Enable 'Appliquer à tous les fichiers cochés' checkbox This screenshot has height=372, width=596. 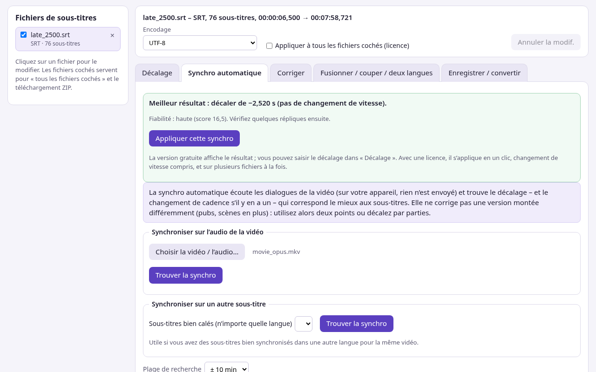point(269,46)
